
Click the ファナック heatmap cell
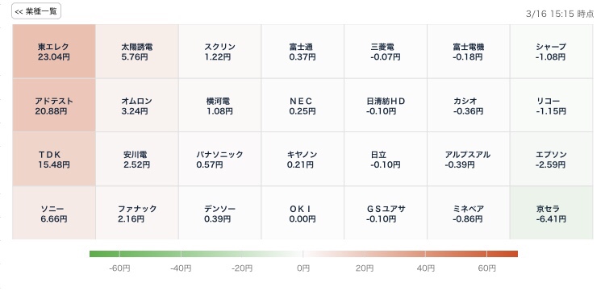coord(137,213)
